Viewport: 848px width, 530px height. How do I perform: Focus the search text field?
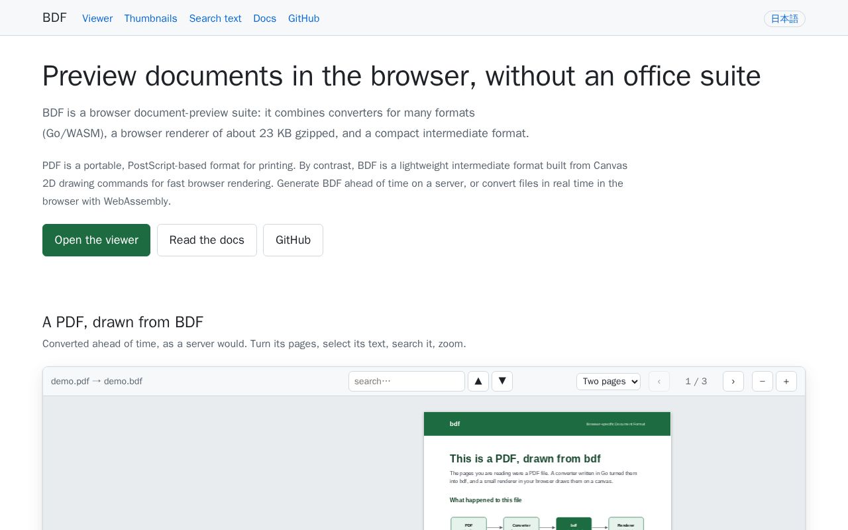tap(407, 381)
